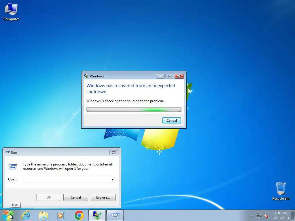Show hidden system tray icons arrow
This screenshot has width=295, height=221.
tap(252, 216)
